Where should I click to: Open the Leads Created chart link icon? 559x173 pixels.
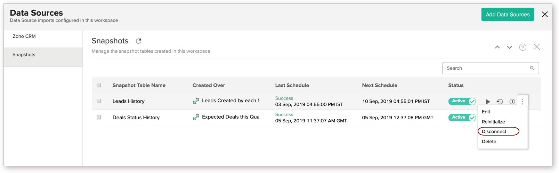(x=196, y=101)
